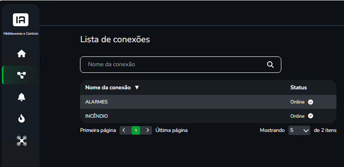Screen dimensions: 344x167
Task: Select the INCÊNDIO connection row
Action: (208, 116)
